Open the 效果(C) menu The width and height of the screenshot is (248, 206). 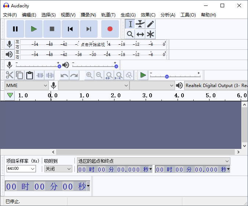pyautogui.click(x=148, y=15)
